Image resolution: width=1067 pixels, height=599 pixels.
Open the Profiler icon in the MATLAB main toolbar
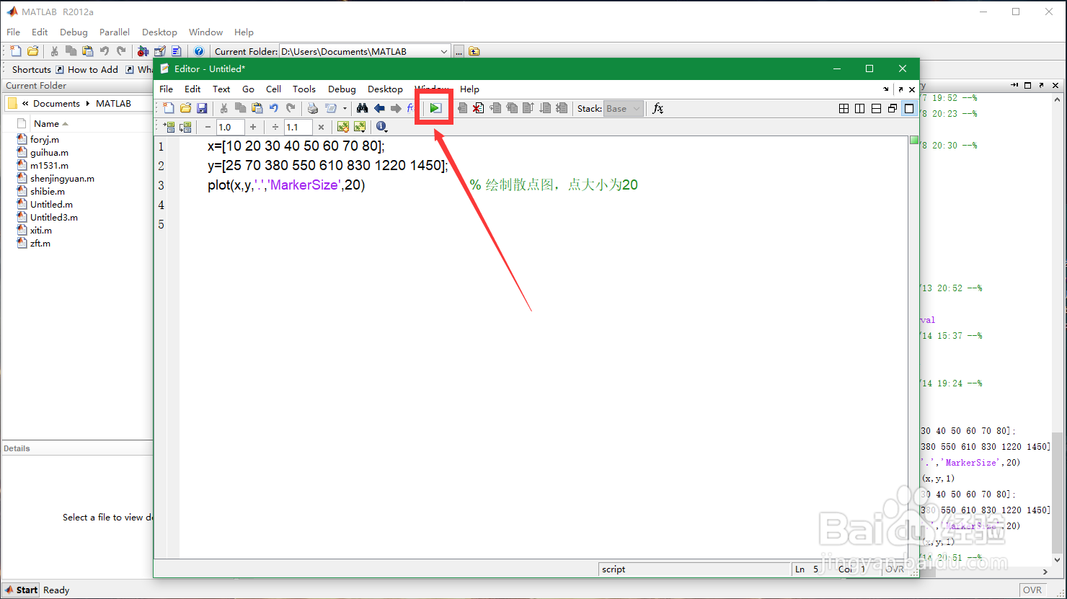click(x=176, y=51)
